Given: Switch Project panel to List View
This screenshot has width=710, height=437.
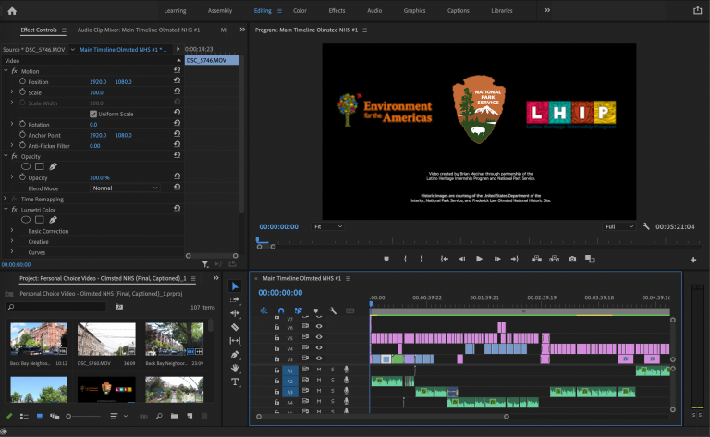Looking at the screenshot, I should point(24,416).
